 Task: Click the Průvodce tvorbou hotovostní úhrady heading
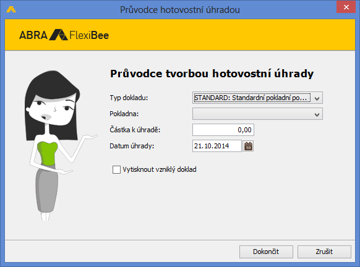point(212,74)
